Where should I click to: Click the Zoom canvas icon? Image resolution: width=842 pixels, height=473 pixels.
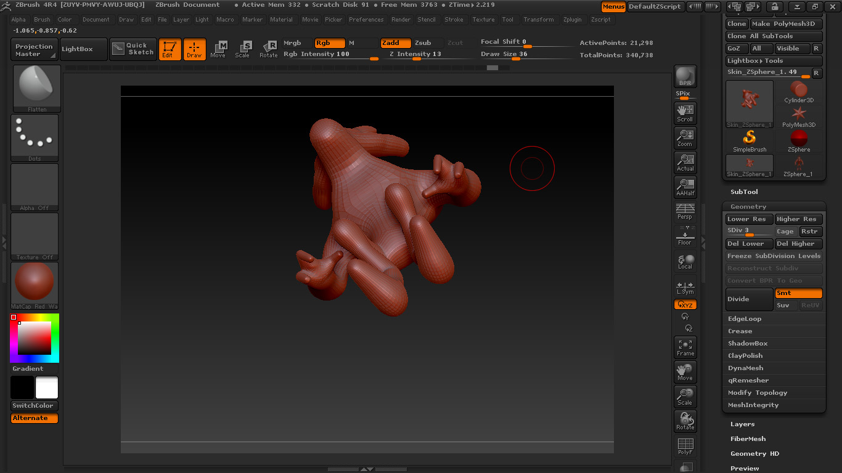tap(685, 137)
